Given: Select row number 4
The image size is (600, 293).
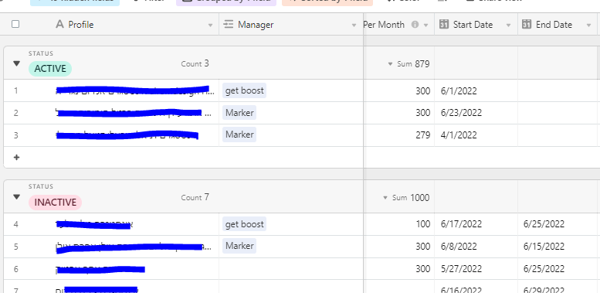Looking at the screenshot, I should (x=16, y=224).
